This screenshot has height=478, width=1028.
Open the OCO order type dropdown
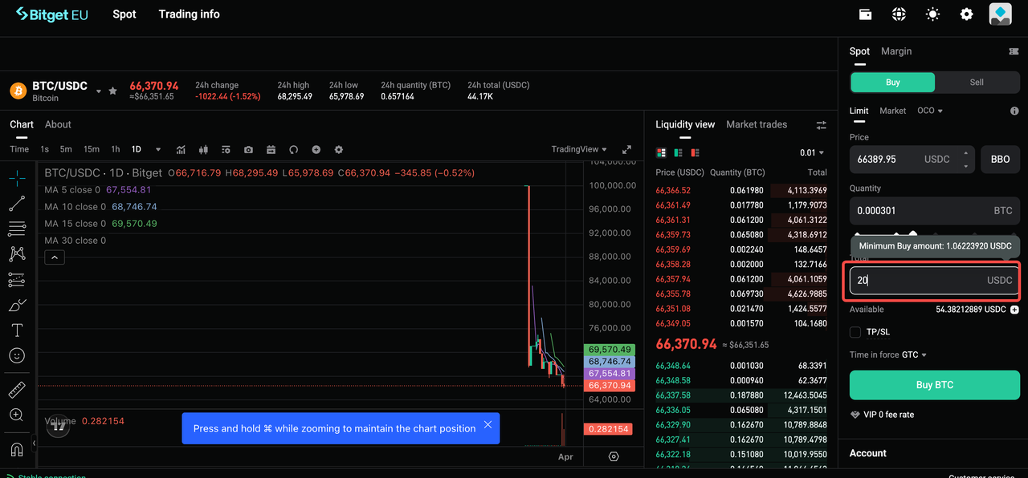tap(930, 111)
